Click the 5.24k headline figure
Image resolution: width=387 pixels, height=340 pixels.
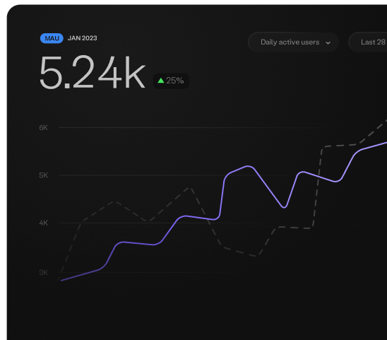[92, 72]
